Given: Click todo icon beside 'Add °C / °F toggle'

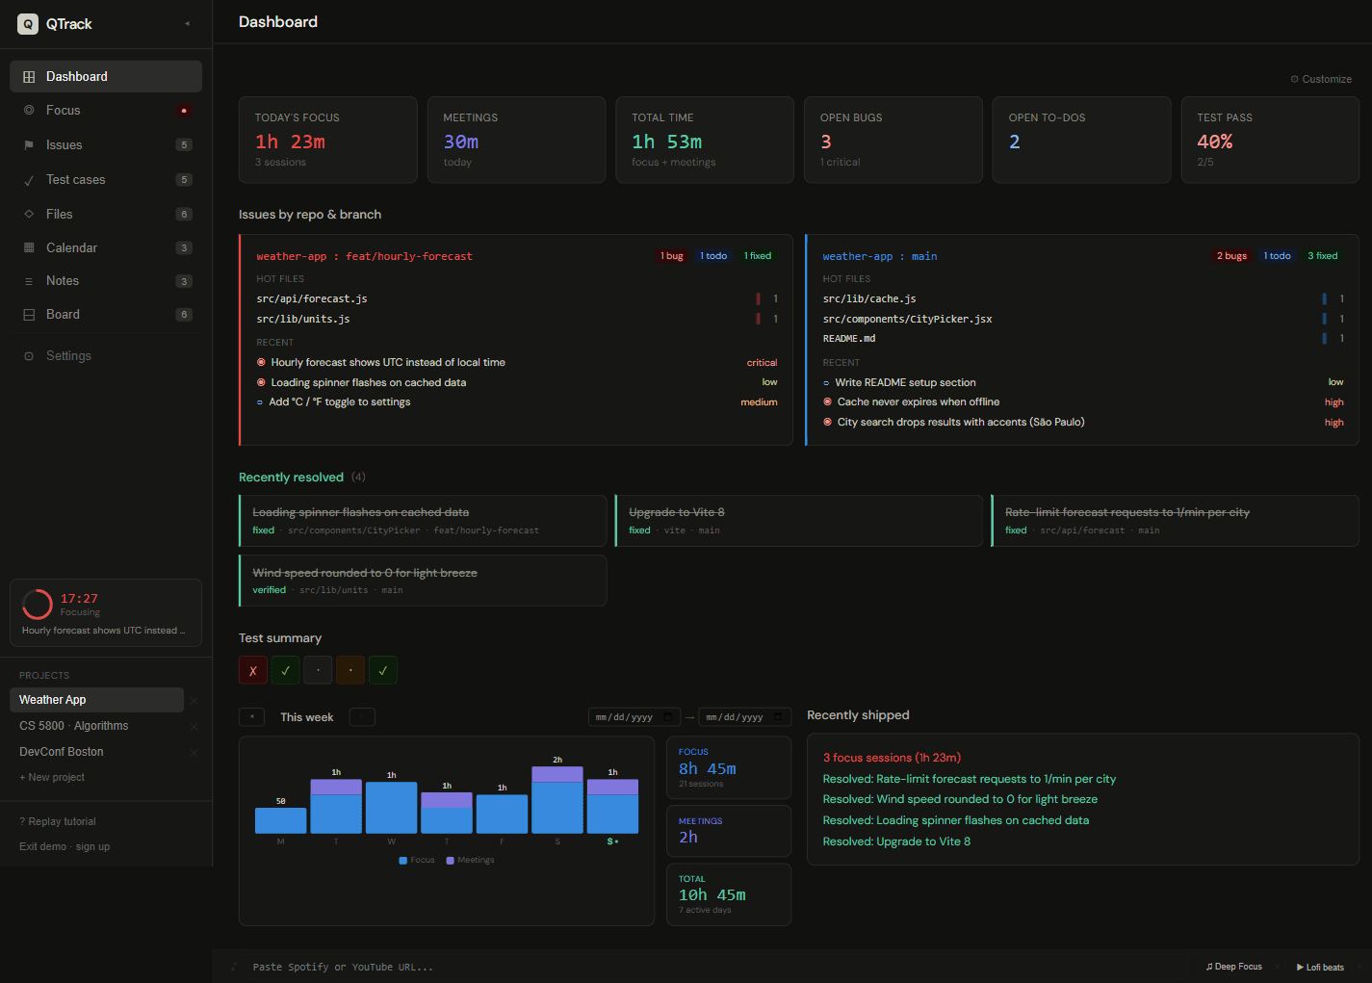Looking at the screenshot, I should [260, 402].
